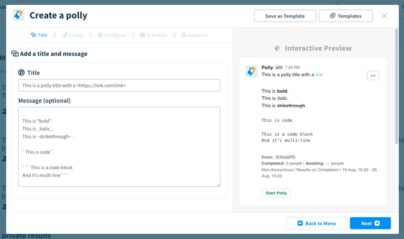Open the preview message ellipsis menu
The width and height of the screenshot is (404, 239).
click(373, 76)
